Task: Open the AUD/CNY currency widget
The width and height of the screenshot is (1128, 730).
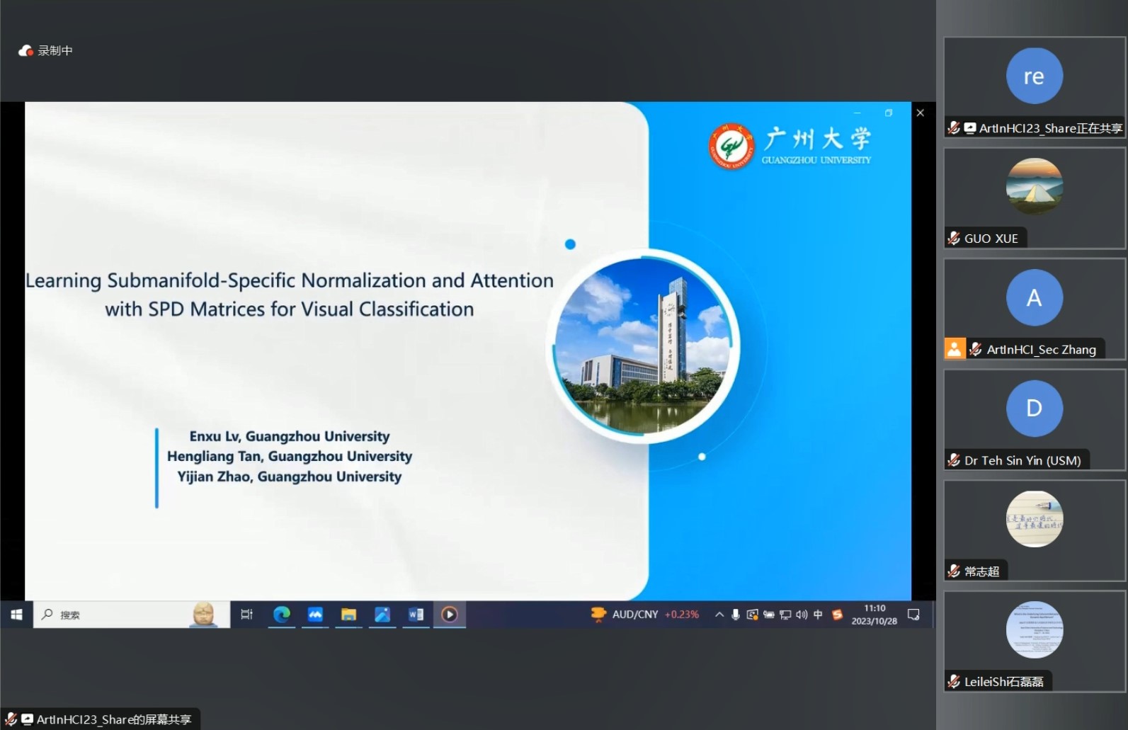Action: [645, 615]
